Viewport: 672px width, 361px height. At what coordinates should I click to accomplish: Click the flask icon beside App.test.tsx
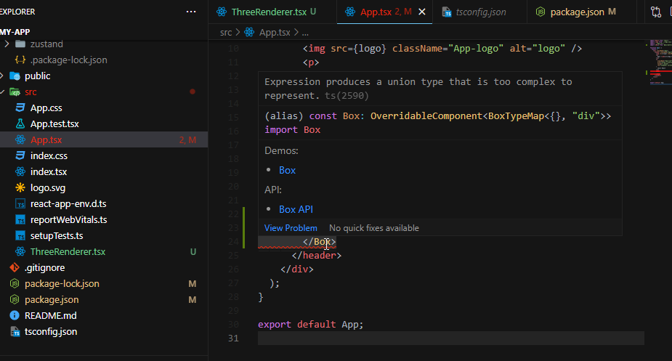[20, 124]
